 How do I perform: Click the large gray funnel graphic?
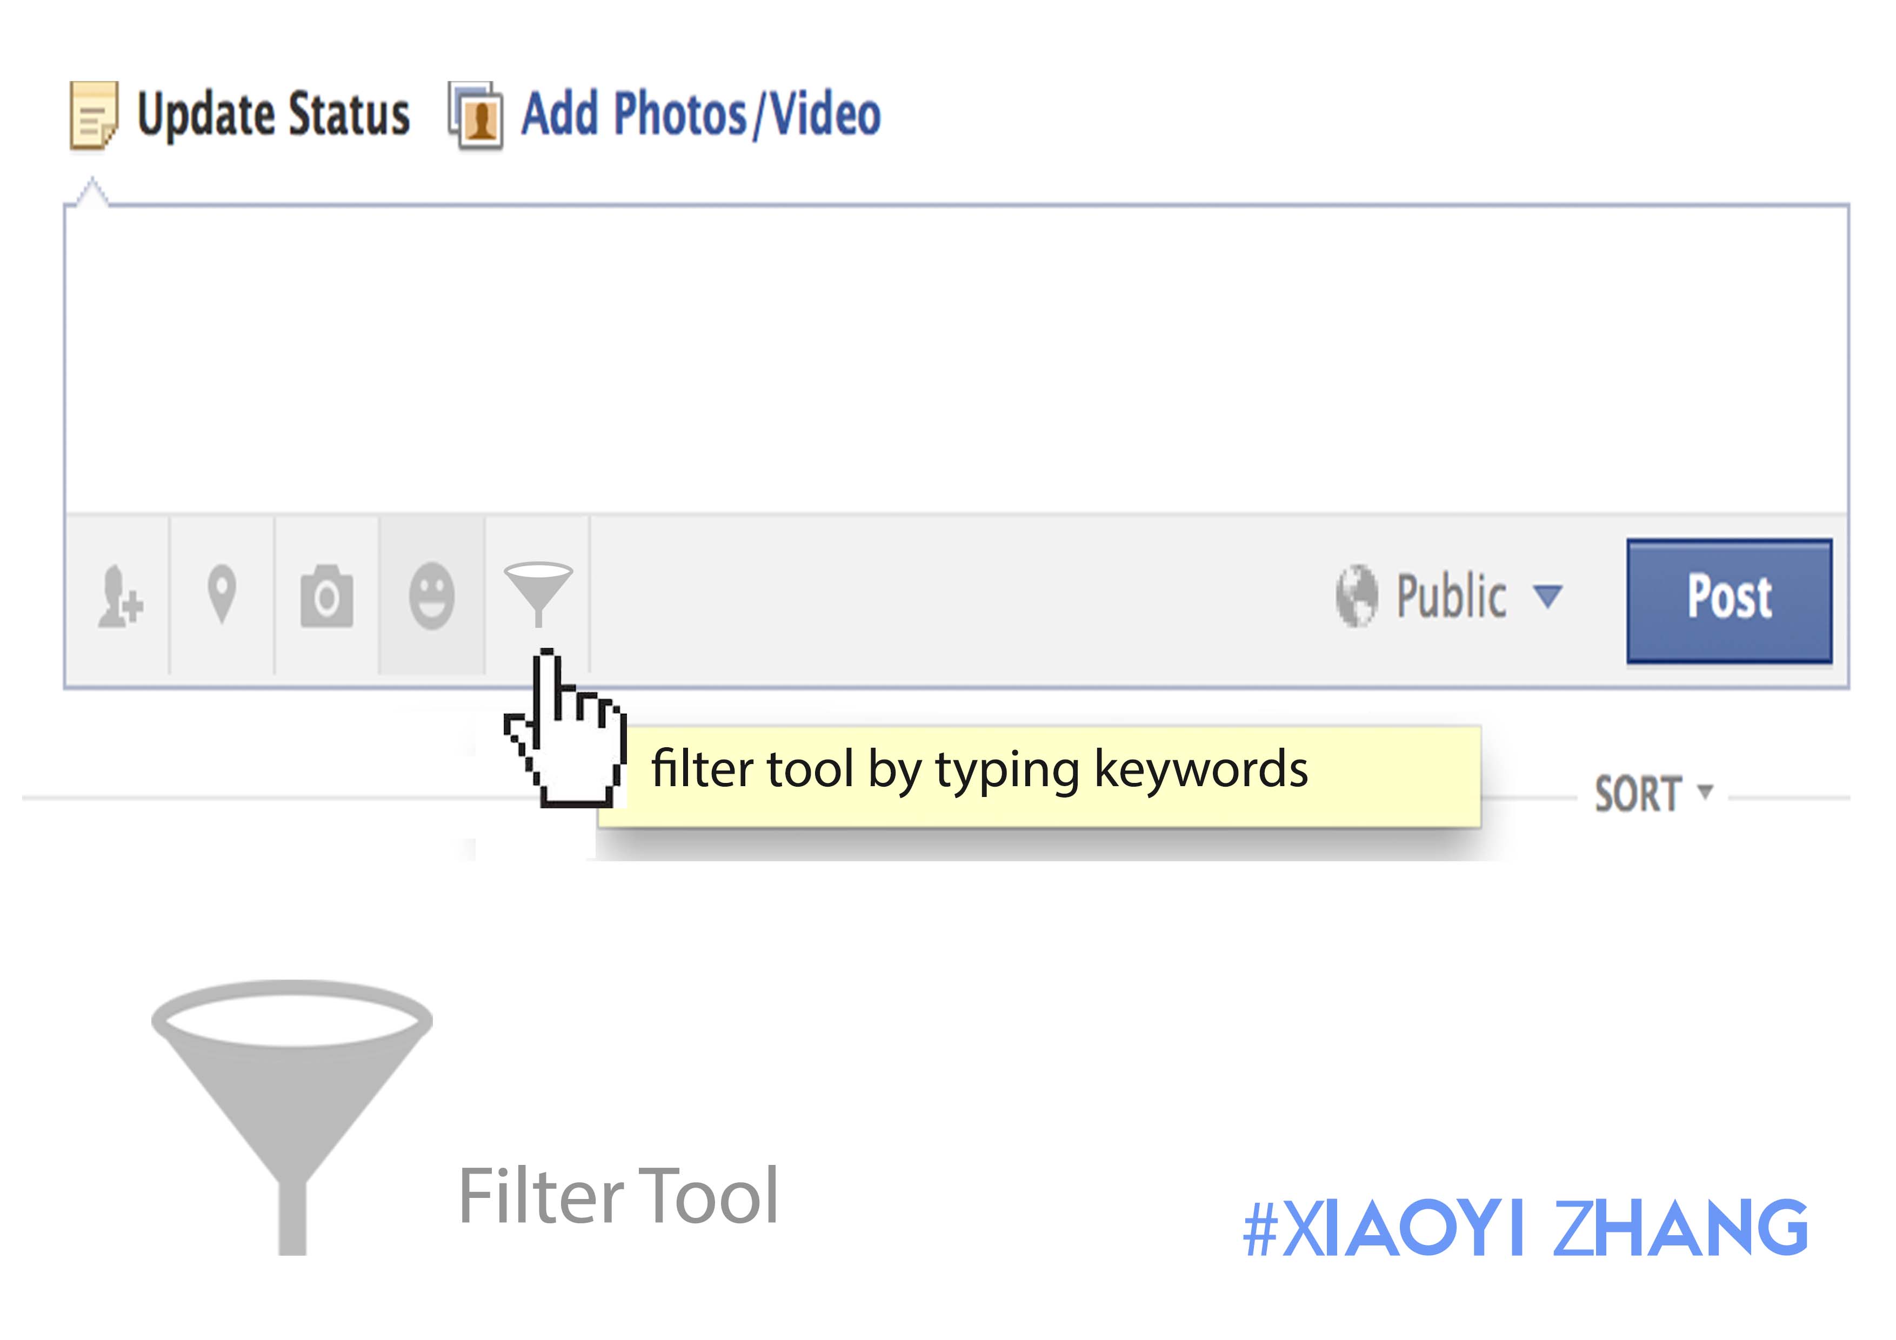(291, 1116)
